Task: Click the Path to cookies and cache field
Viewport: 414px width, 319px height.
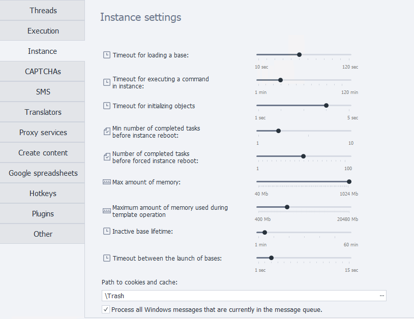Action: pos(239,296)
